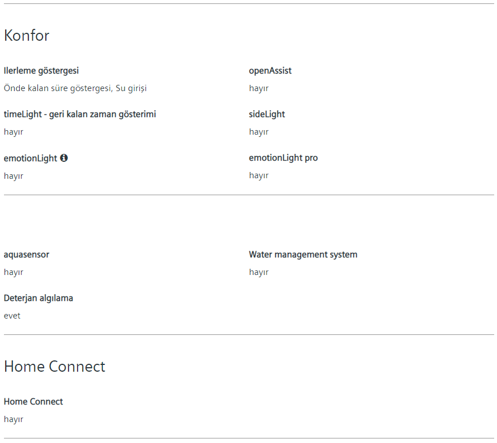497x443 pixels.
Task: Click the 'hayır' value under sideLight
Action: point(259,132)
